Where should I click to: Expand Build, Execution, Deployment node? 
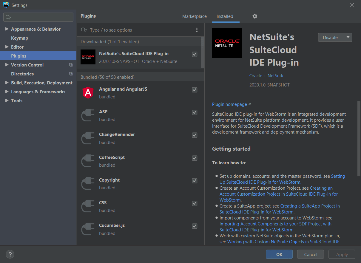pos(7,83)
